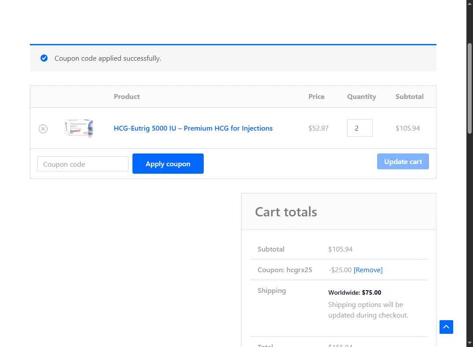Click the HCG-Eutrig product thumbnail image

79,128
